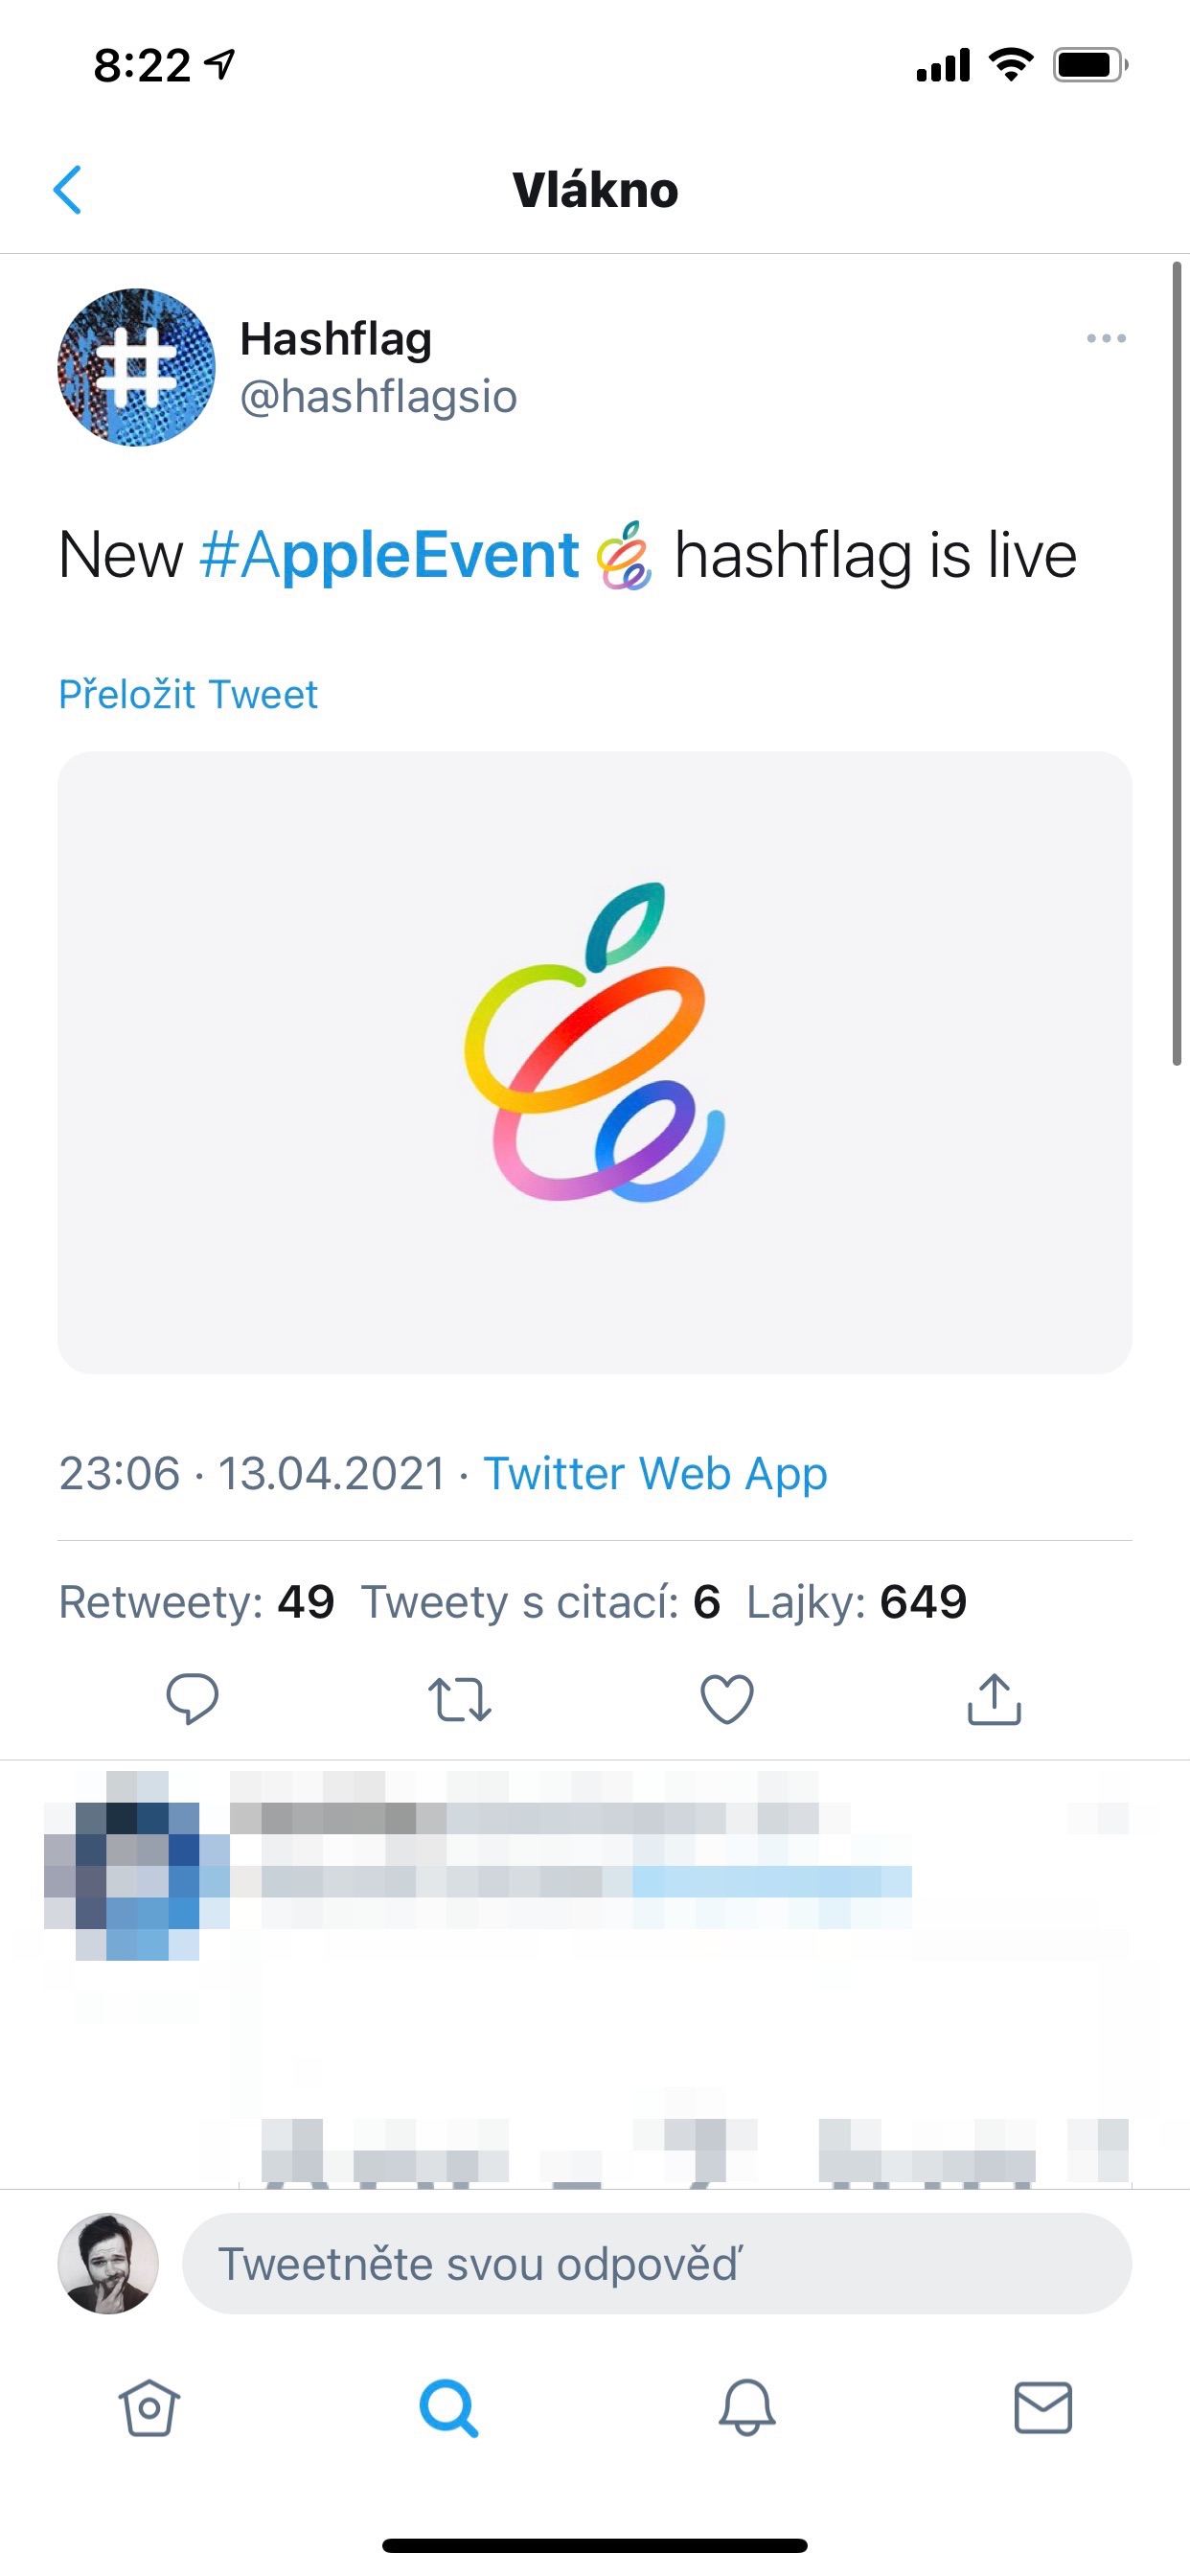Screen dimensions: 1190x2576
Task: Tap the @hashflagsio username handle
Action: 378,397
